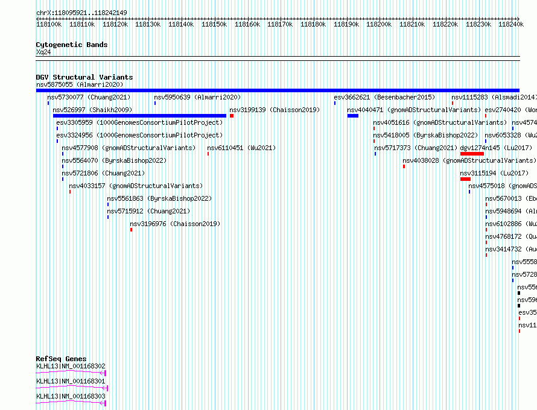
Task: Select nsv6102886 variant label
Action: [x=511, y=224]
